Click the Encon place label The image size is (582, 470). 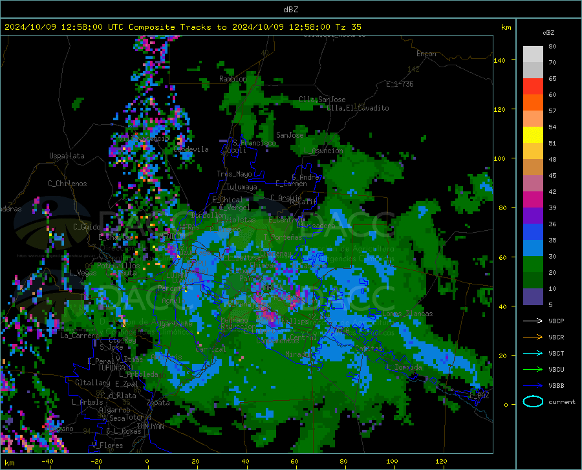(x=426, y=54)
